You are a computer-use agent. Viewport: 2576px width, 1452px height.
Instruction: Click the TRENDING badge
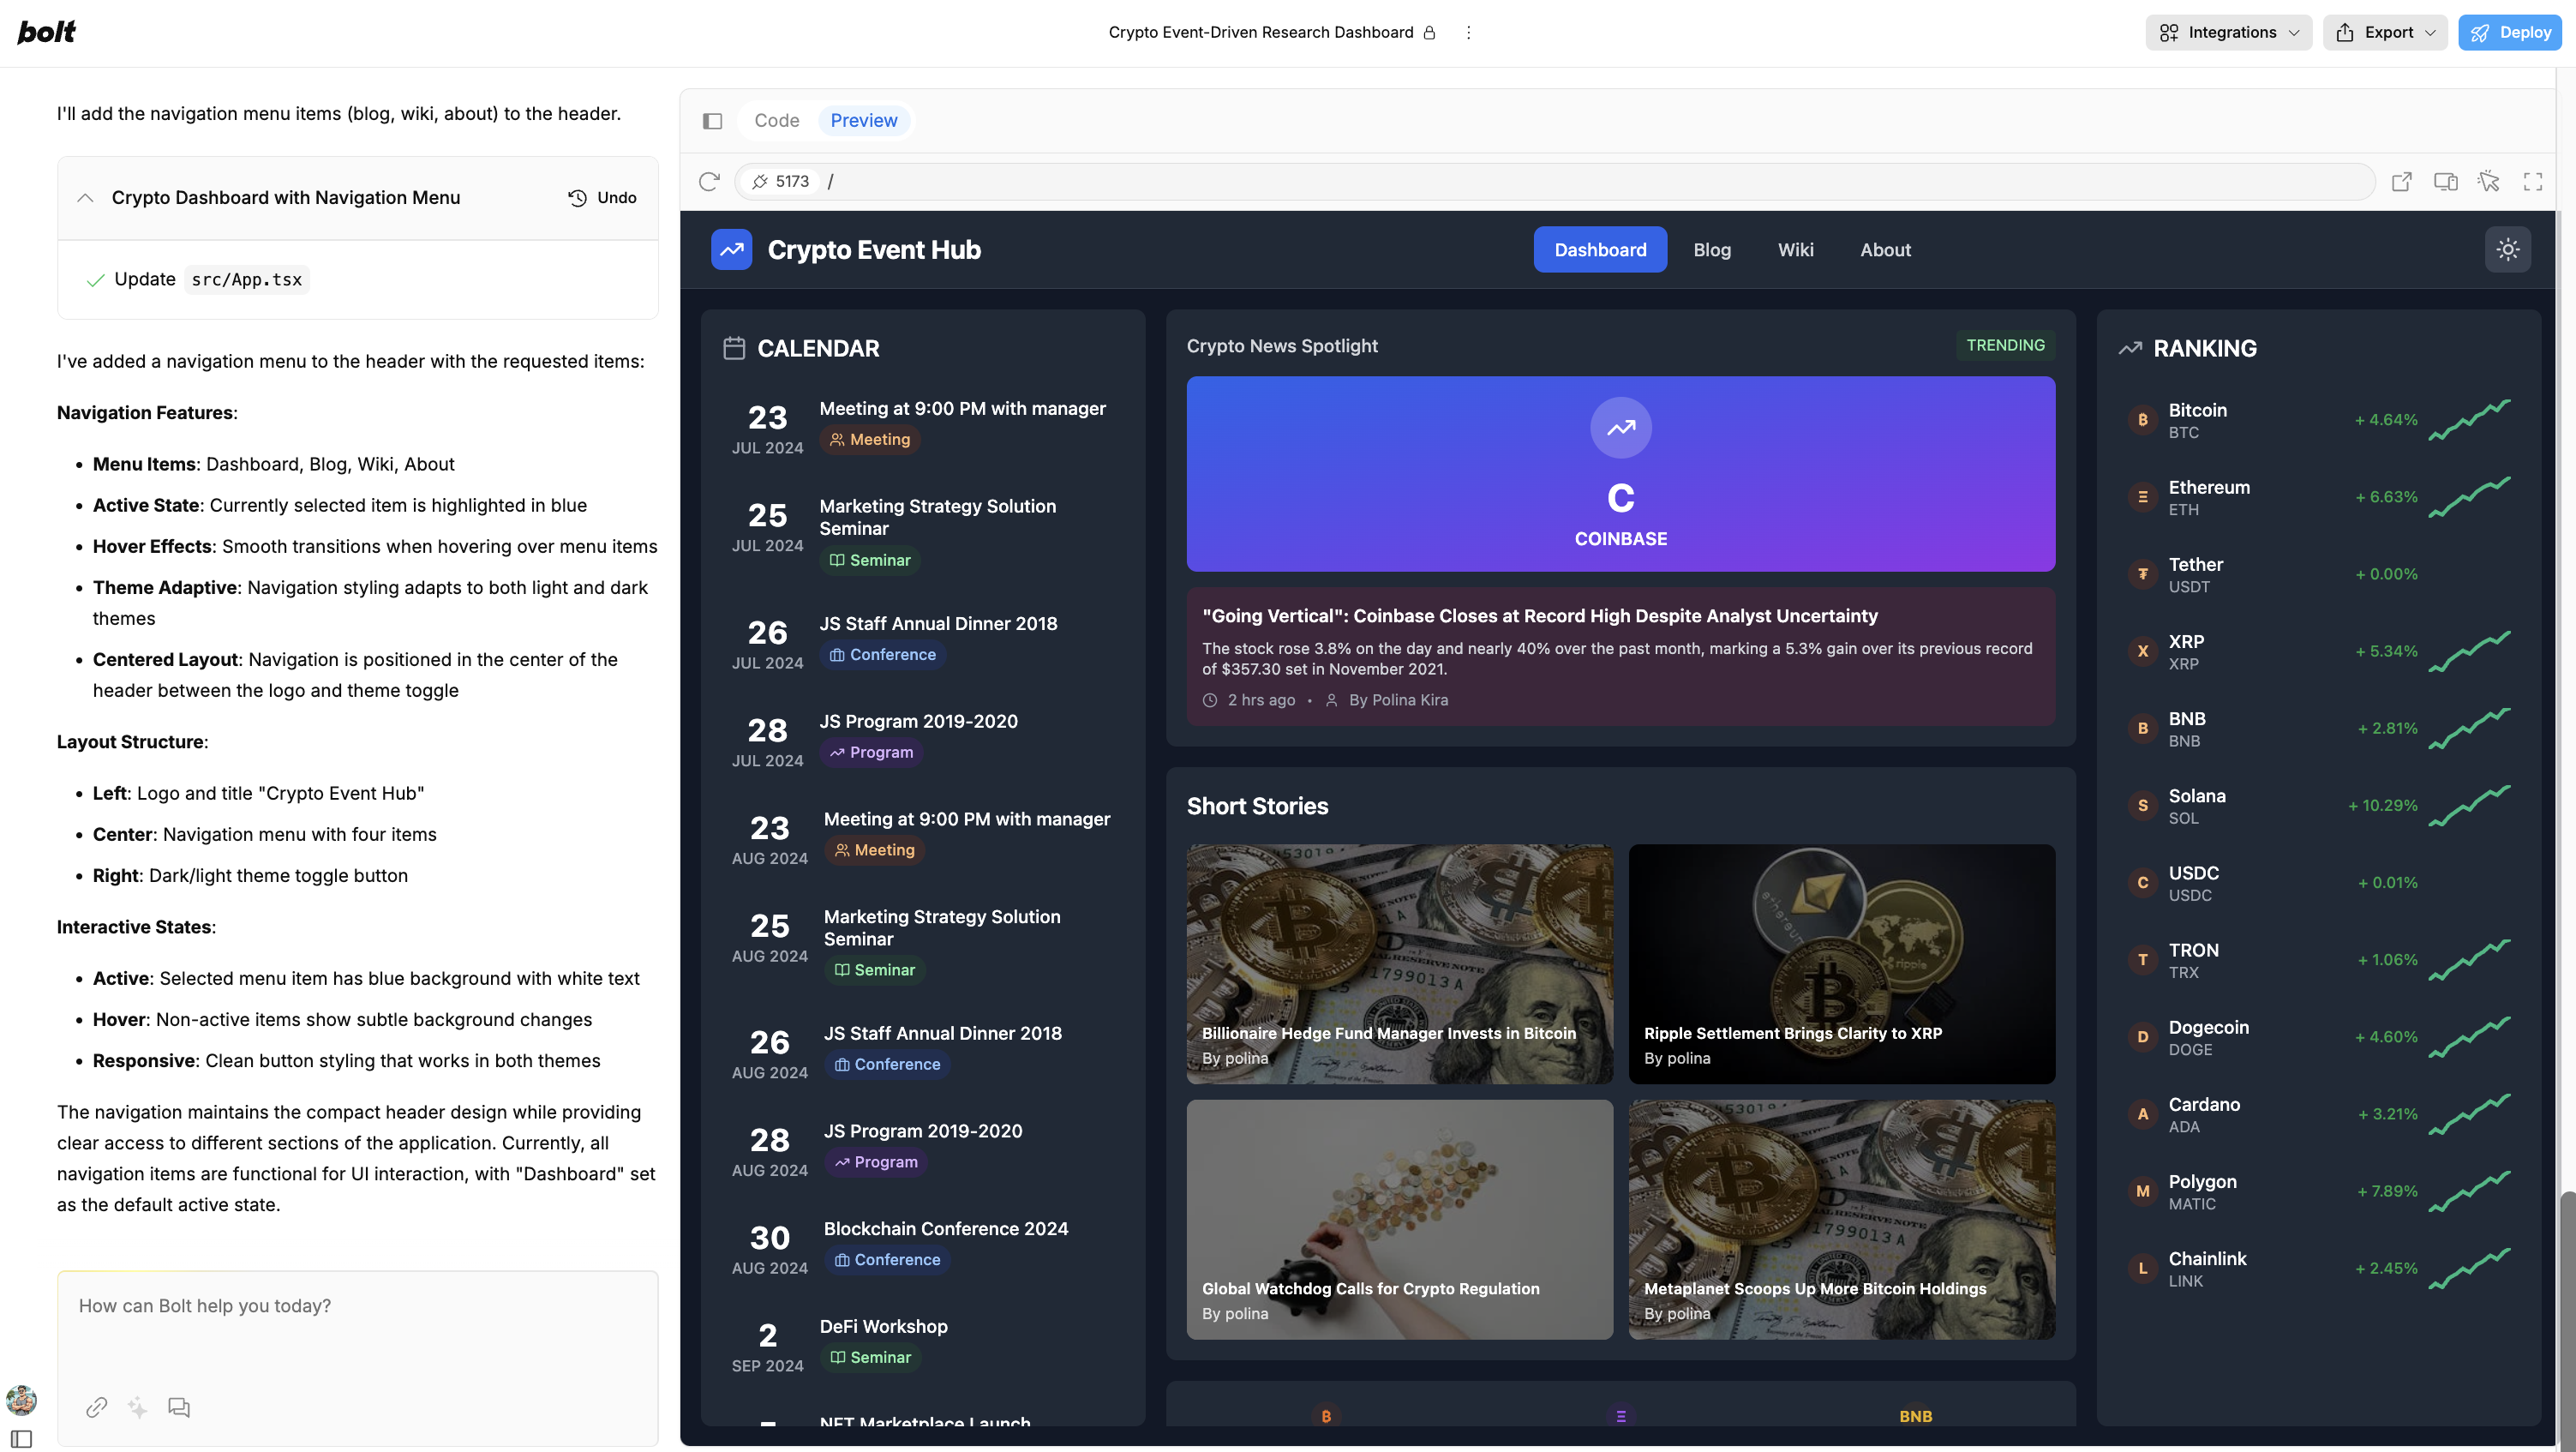pyautogui.click(x=2005, y=345)
